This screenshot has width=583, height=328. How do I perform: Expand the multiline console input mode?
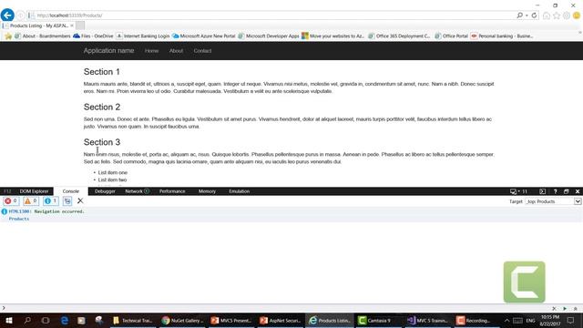575,308
